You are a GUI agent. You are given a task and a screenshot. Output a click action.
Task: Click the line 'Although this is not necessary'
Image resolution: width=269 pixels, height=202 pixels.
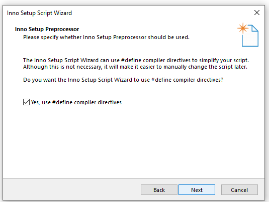click(x=135, y=67)
